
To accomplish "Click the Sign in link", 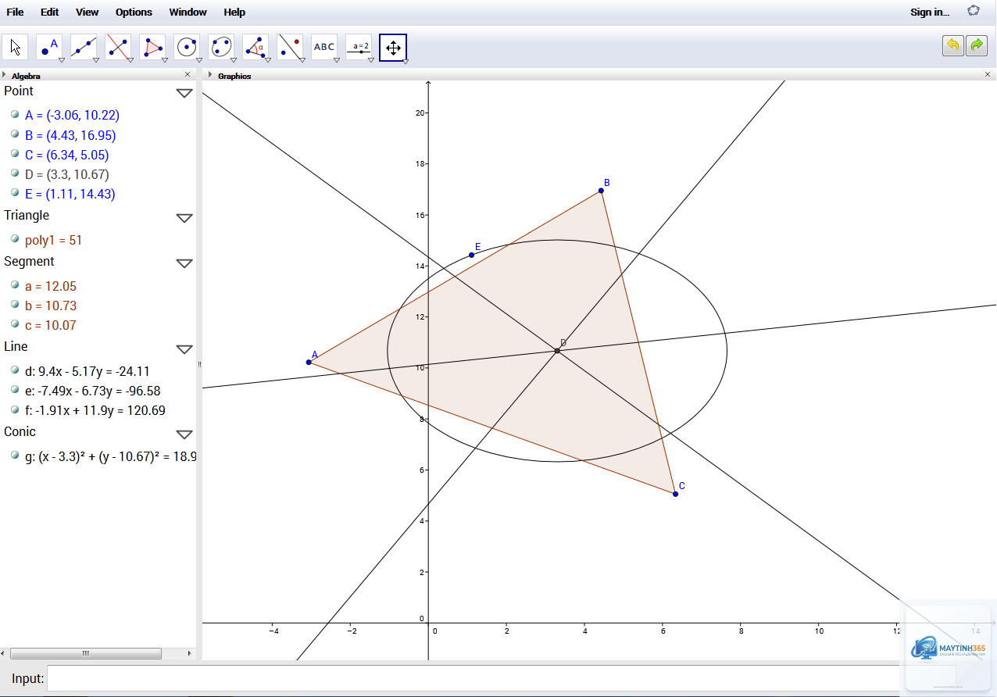I will (930, 12).
